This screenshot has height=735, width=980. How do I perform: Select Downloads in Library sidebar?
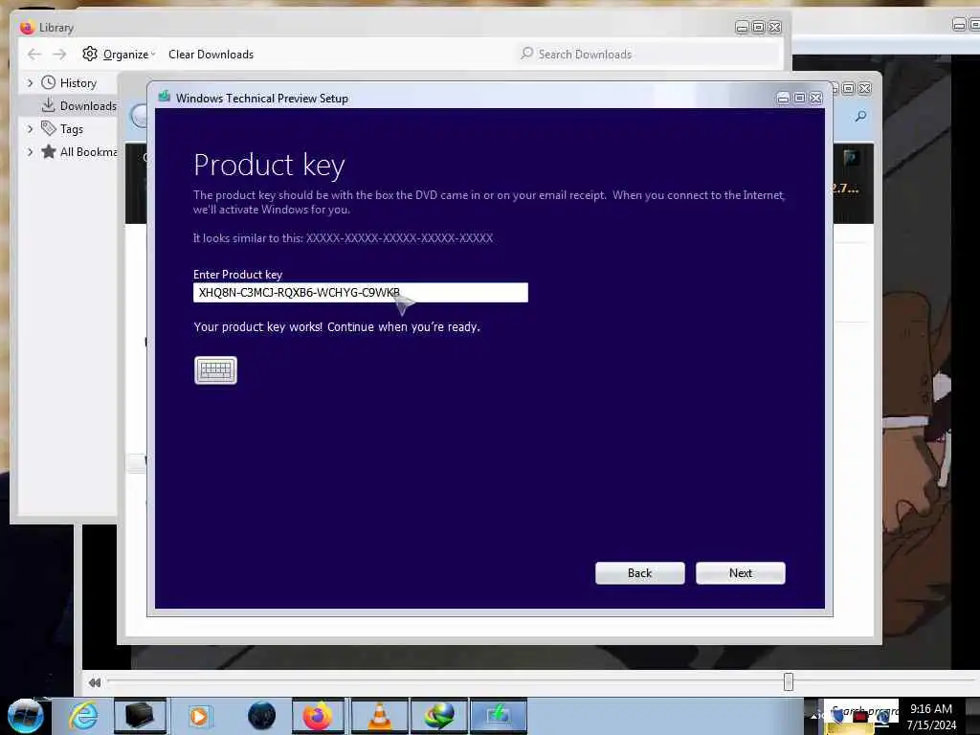pos(88,106)
